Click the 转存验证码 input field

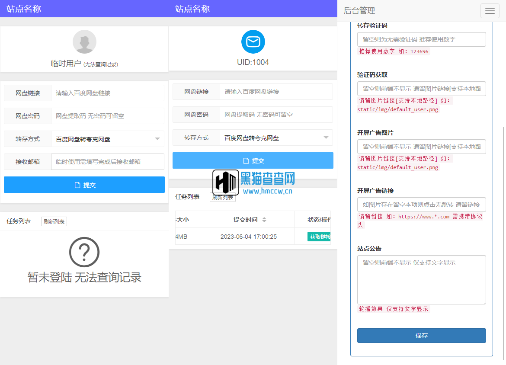point(421,39)
